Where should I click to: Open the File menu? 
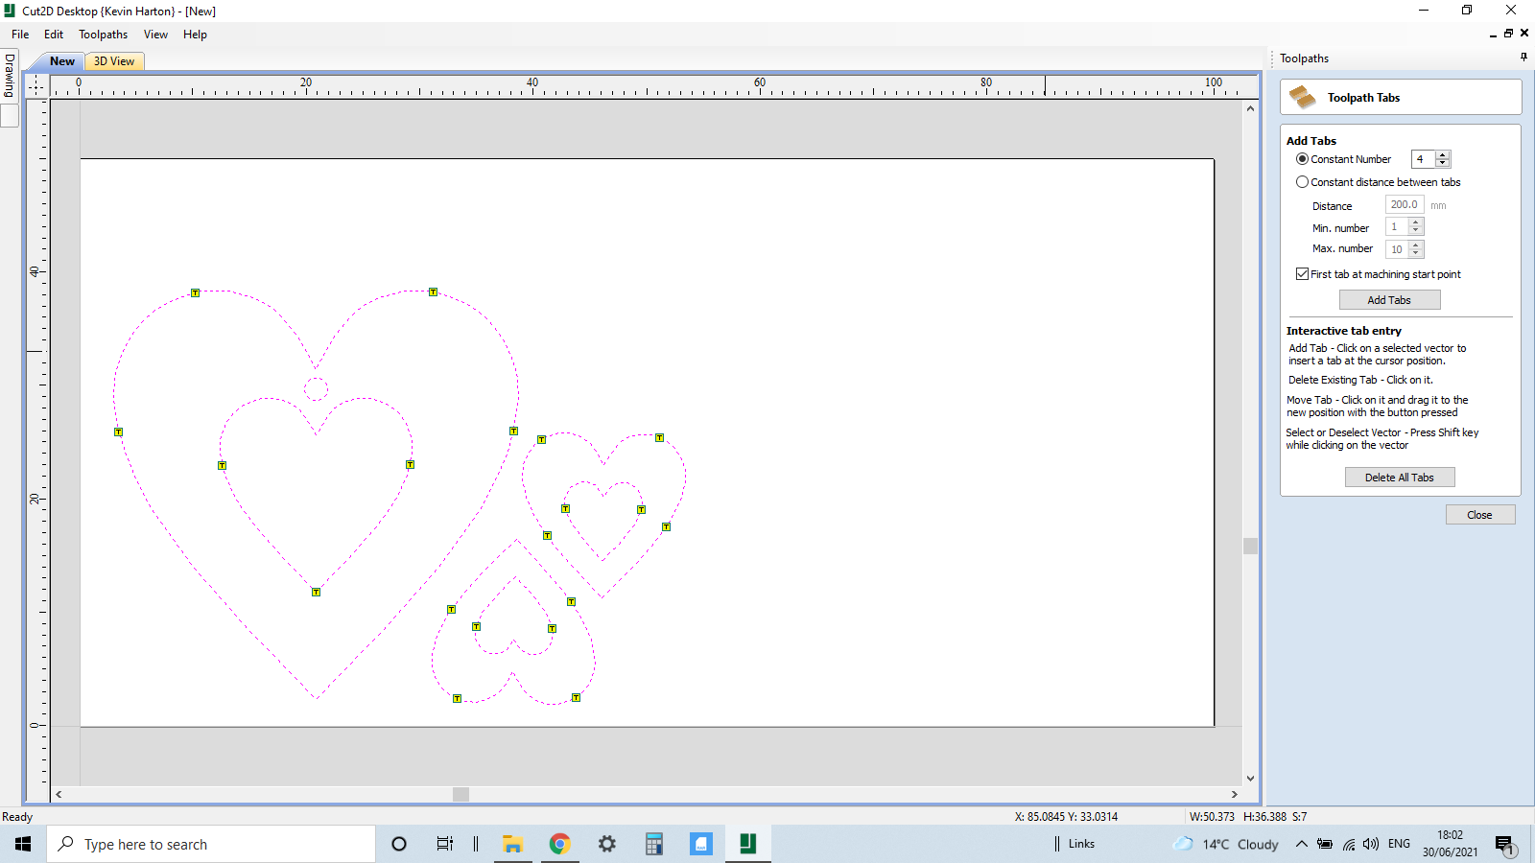[x=20, y=35]
